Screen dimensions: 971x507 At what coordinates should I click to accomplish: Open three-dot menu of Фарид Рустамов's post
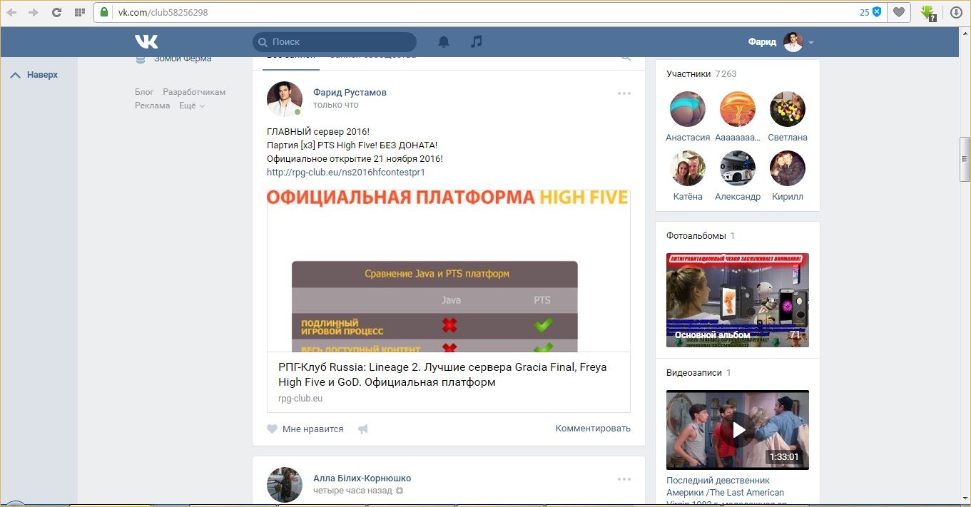click(624, 93)
